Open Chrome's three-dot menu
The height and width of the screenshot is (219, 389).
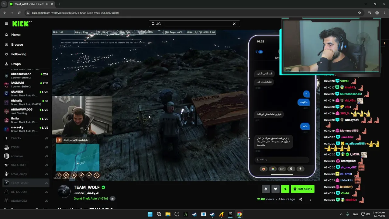click(384, 13)
